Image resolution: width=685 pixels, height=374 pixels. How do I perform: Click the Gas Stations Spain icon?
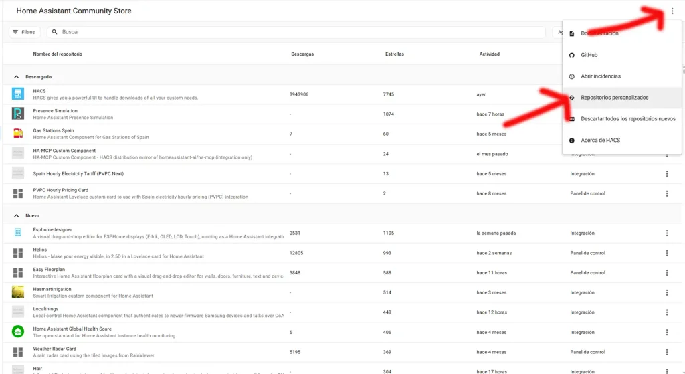pyautogui.click(x=18, y=134)
